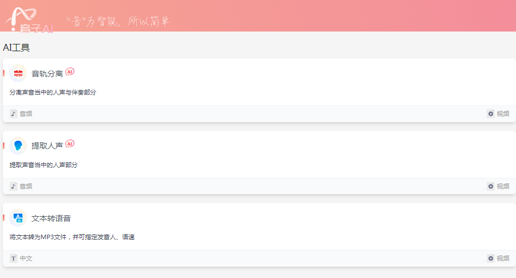
Task: Click the T text icon in 文本转语音 card
Action: [13, 258]
